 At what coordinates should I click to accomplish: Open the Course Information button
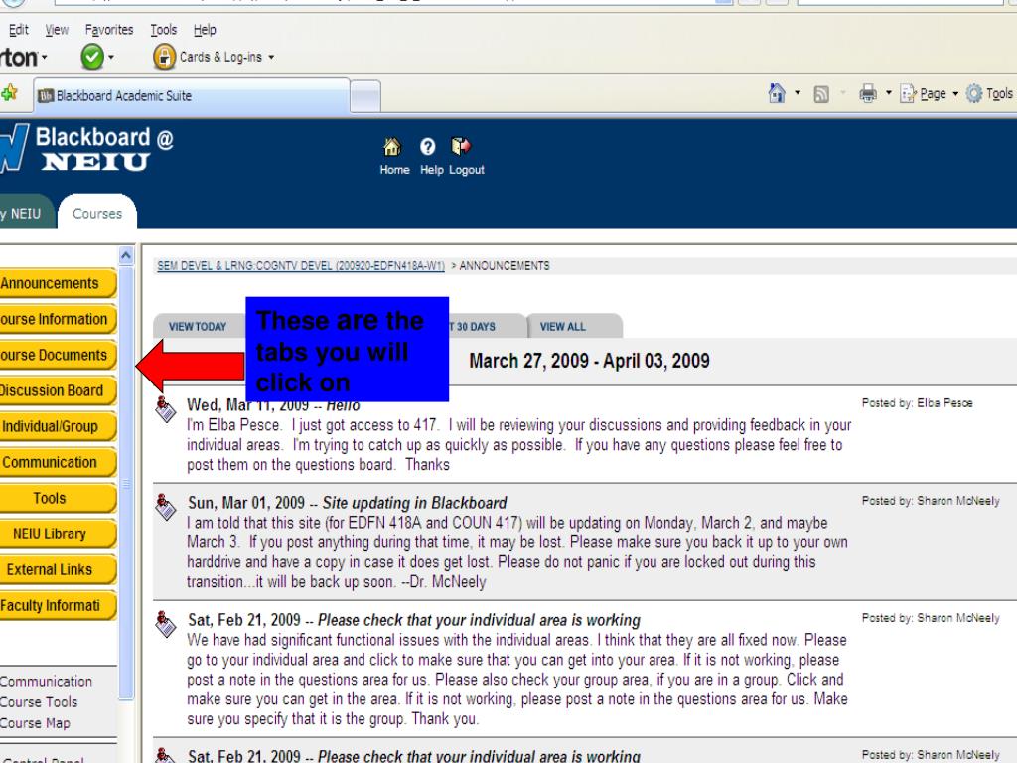pos(57,319)
